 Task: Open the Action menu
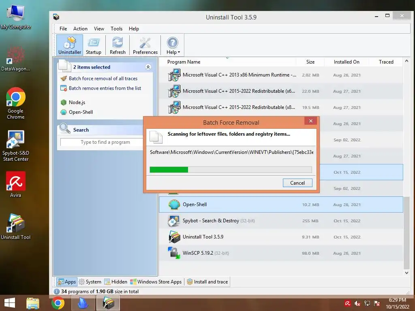tap(80, 29)
